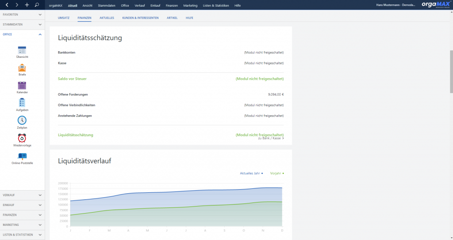Switch to the Hilfe dashboard tab

[x=189, y=18]
